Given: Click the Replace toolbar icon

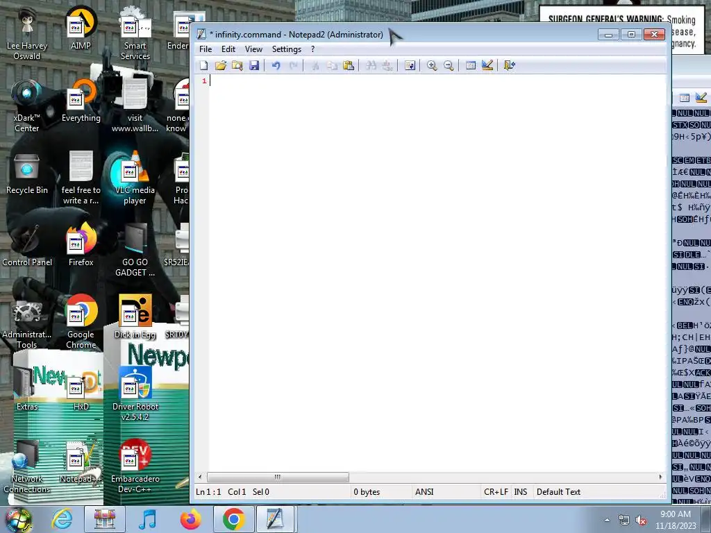Looking at the screenshot, I should [387, 65].
